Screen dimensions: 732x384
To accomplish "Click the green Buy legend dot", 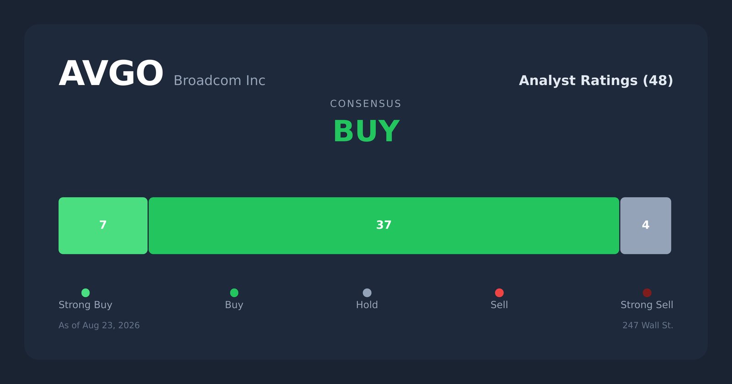I will tap(234, 293).
